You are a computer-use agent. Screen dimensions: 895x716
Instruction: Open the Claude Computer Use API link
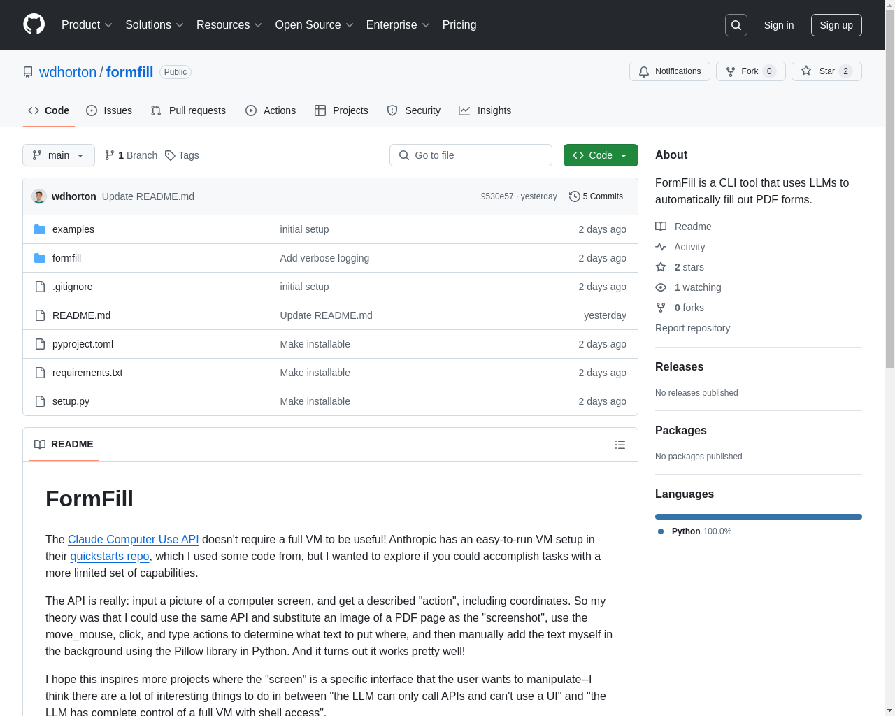click(x=133, y=539)
